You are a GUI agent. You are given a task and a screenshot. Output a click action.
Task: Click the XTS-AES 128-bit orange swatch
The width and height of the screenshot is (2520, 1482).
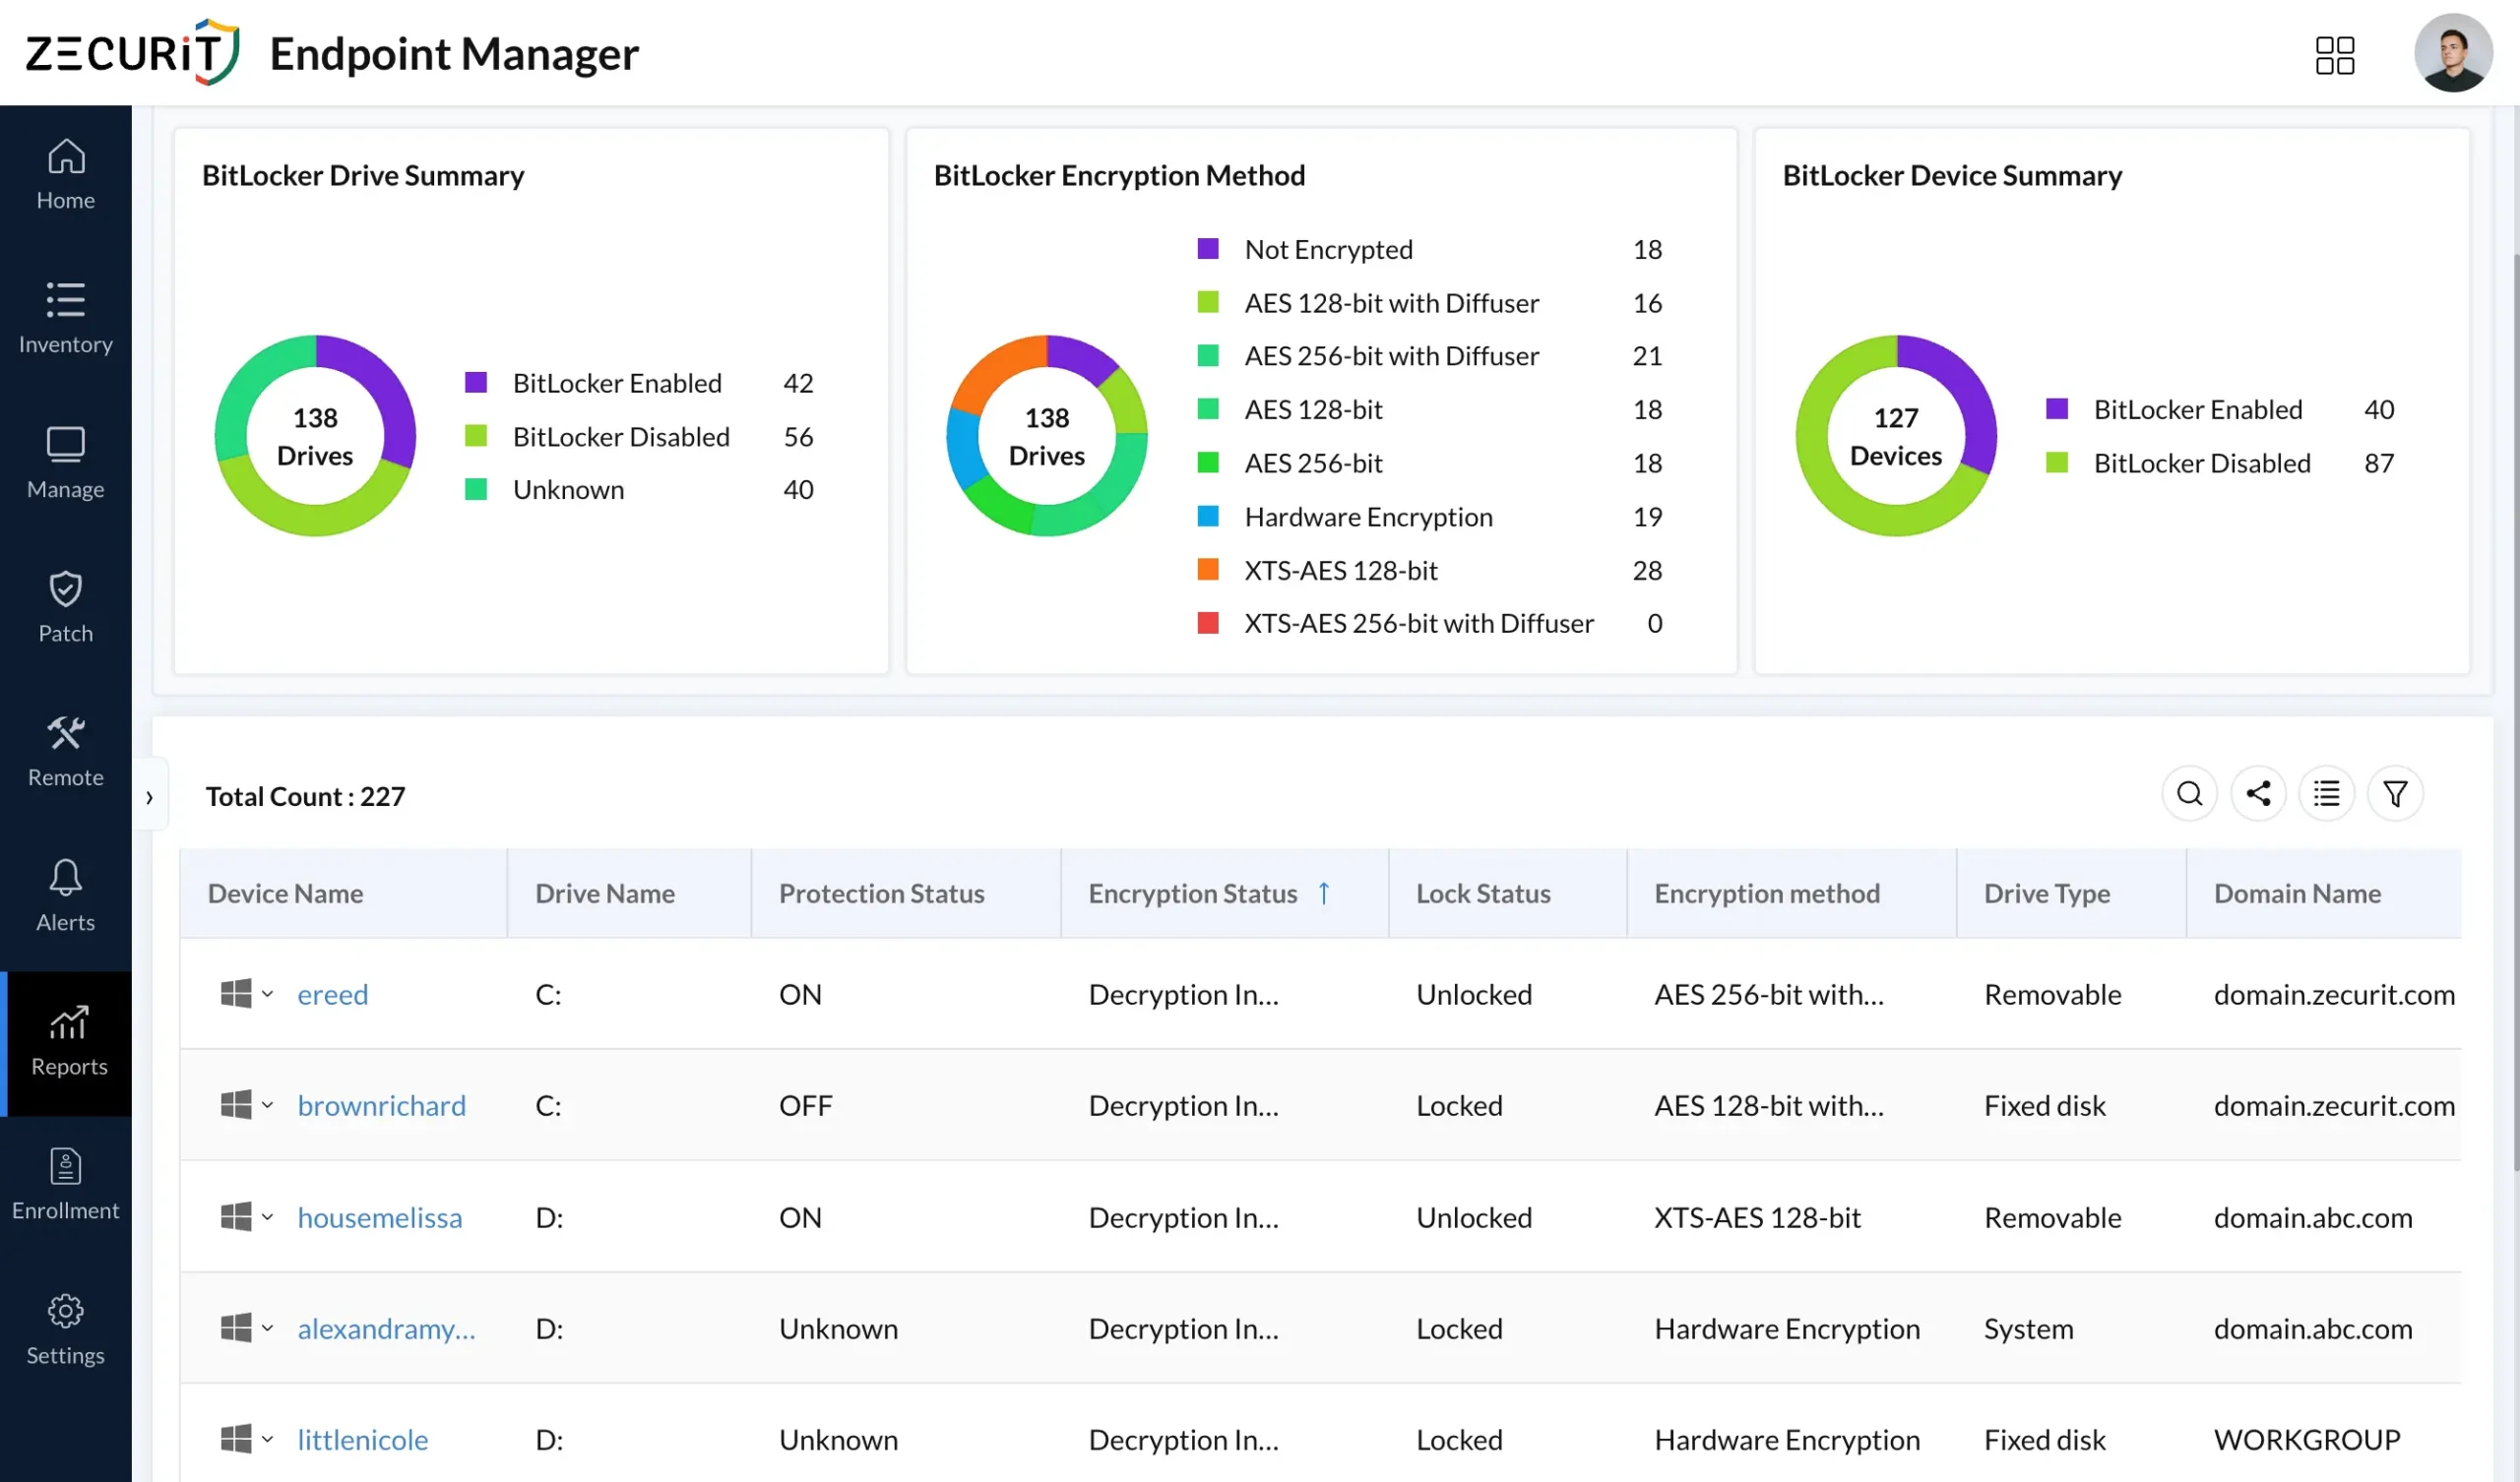point(1208,569)
